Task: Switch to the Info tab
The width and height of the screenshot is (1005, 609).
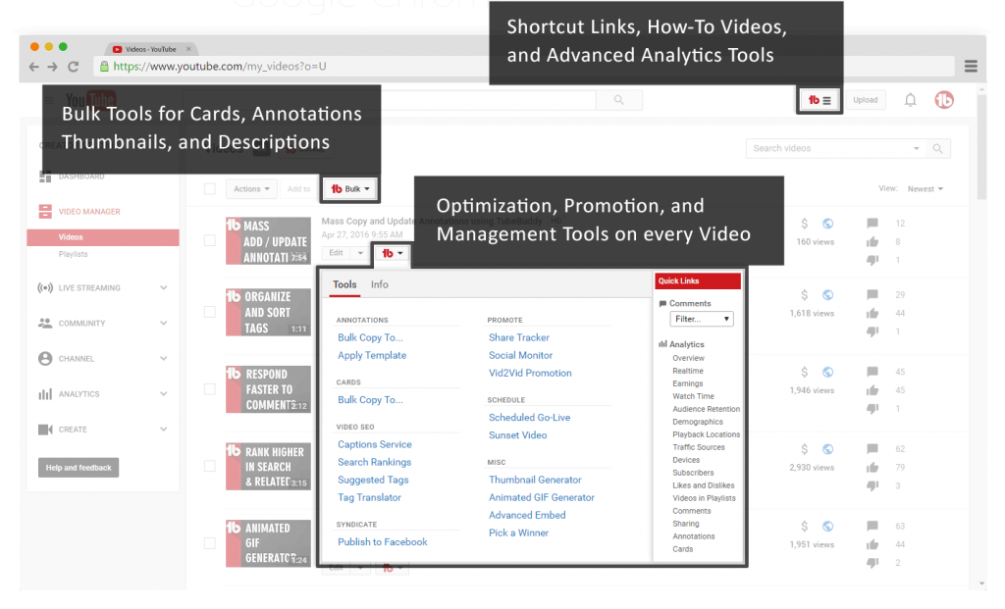Action: [x=380, y=284]
